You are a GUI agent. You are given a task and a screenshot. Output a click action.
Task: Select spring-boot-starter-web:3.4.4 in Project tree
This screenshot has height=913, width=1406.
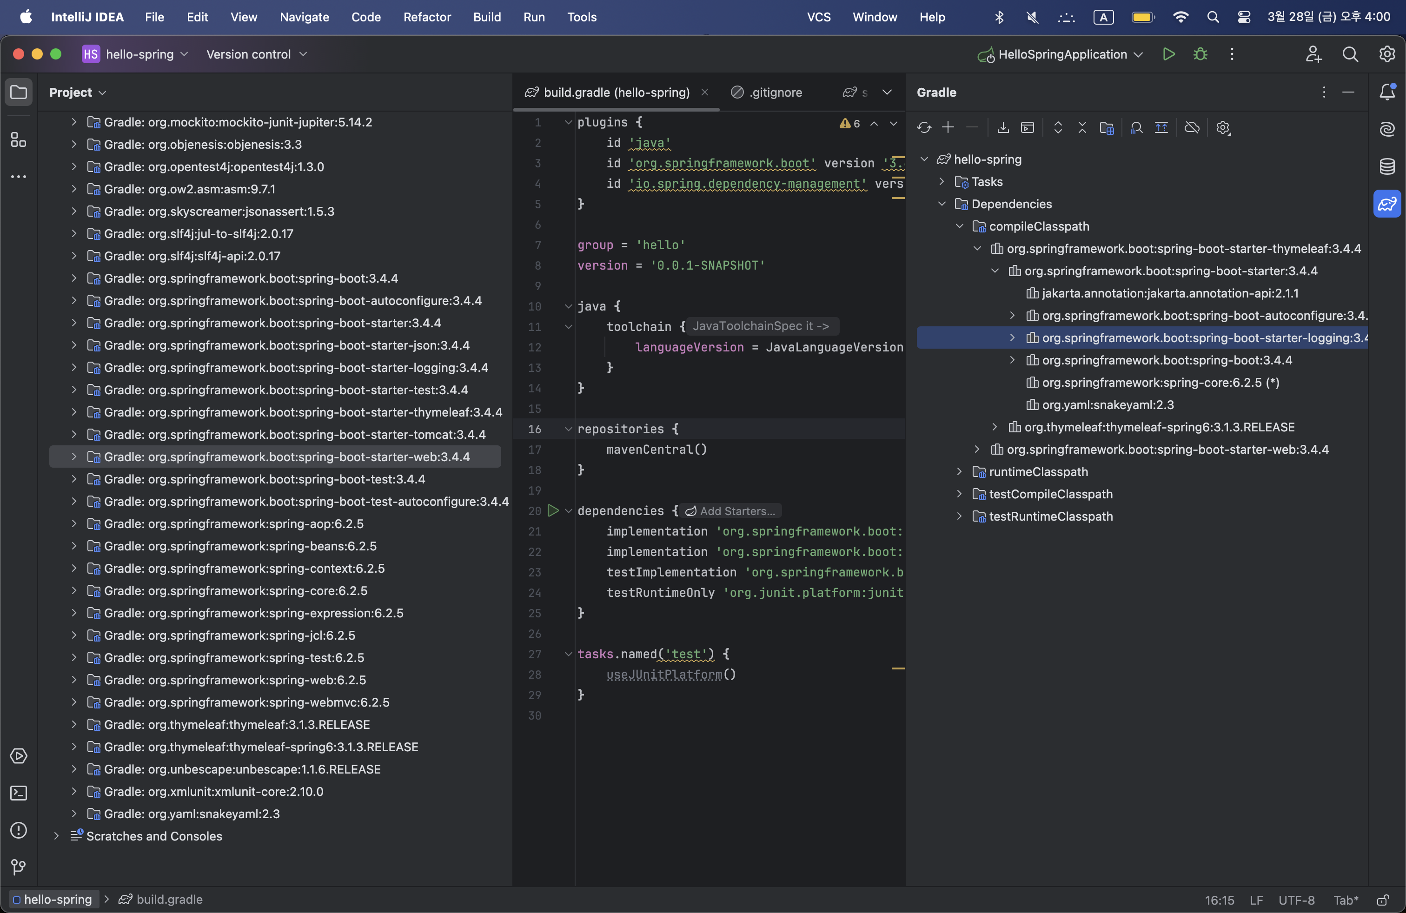(x=275, y=457)
